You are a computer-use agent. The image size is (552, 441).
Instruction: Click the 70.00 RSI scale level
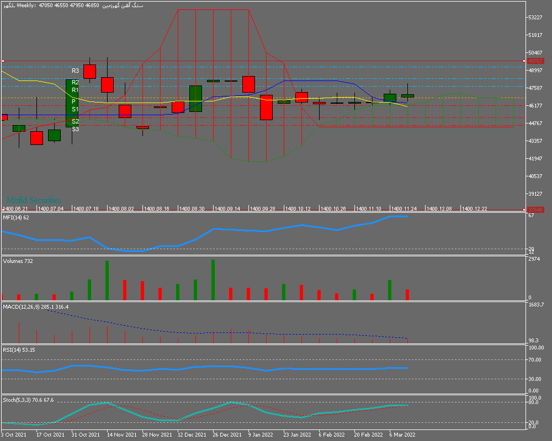tap(535, 360)
